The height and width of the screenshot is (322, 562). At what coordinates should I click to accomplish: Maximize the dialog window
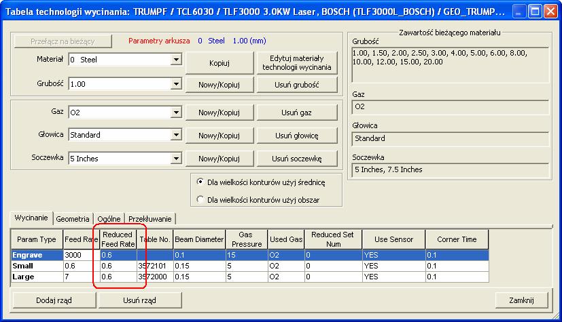coord(535,12)
